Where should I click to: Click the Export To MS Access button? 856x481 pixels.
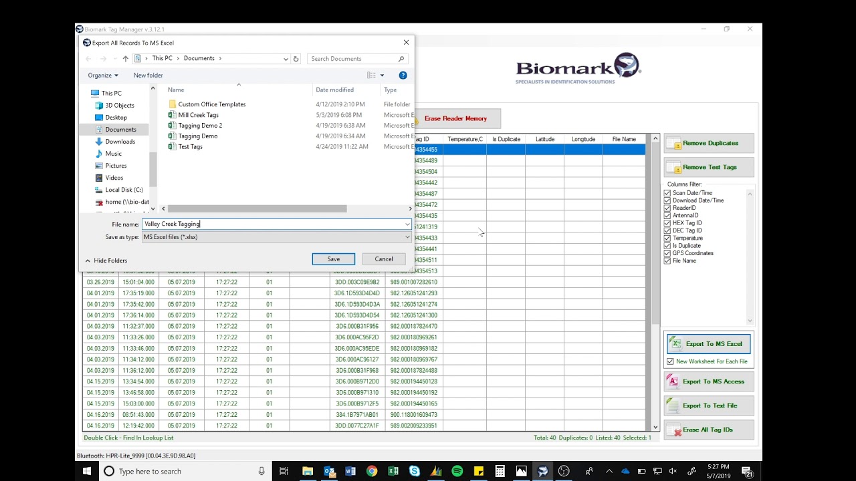pos(709,381)
